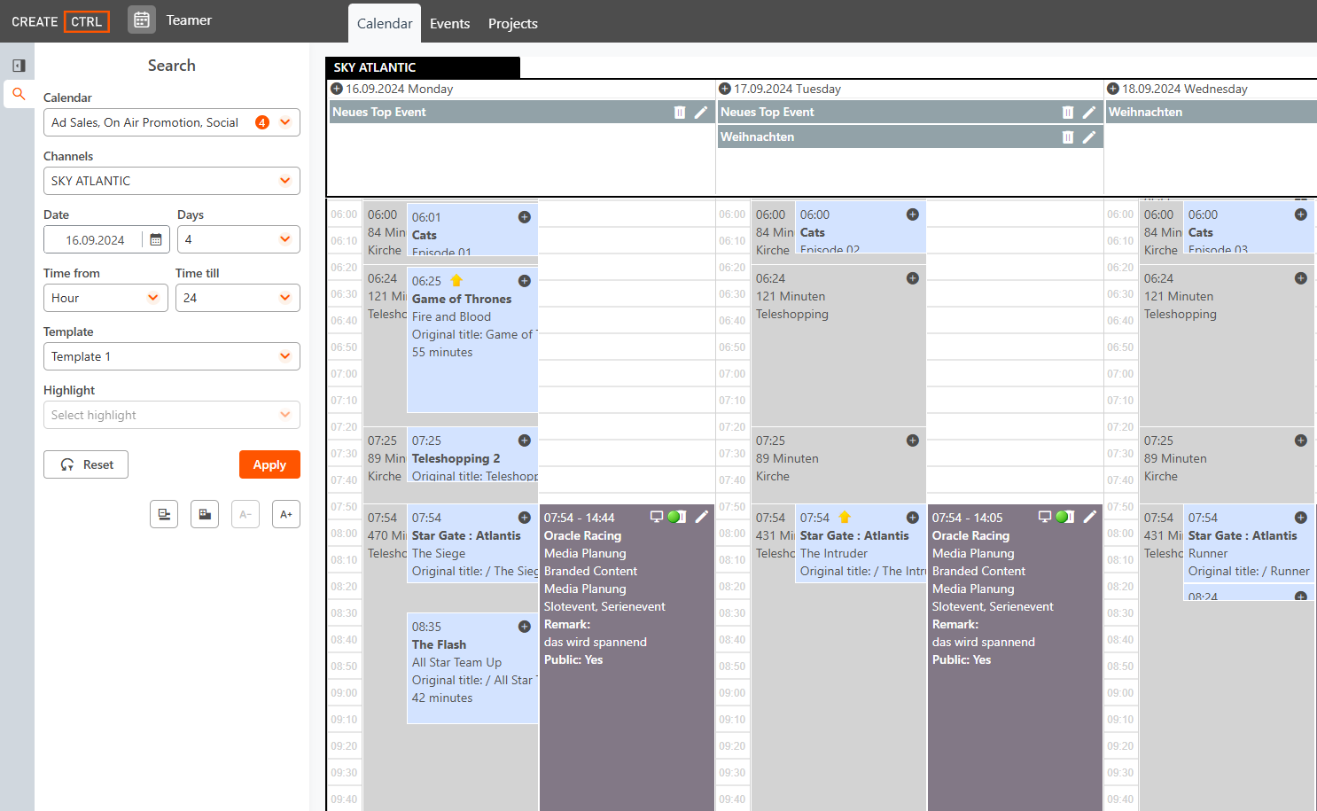Click monitor icon on Monday Oracle Racing
Screen dimensions: 1317x811
[x=657, y=517]
